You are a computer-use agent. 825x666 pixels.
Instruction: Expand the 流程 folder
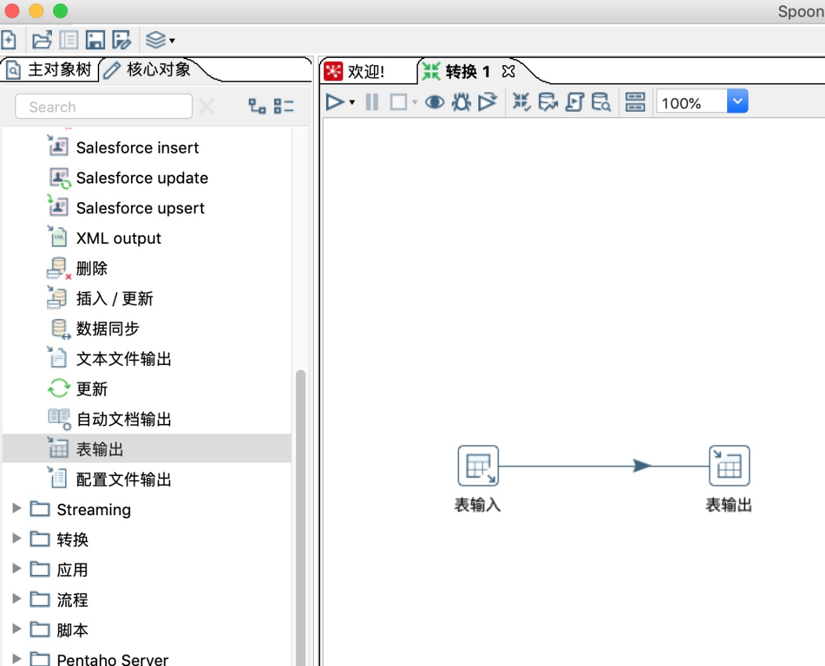[x=17, y=599]
